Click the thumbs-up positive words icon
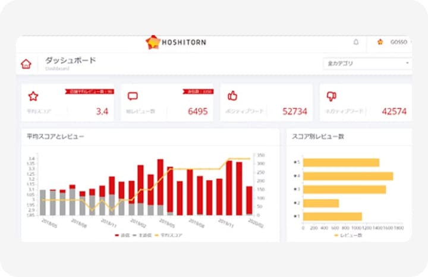This screenshot has width=428, height=277. point(232,96)
